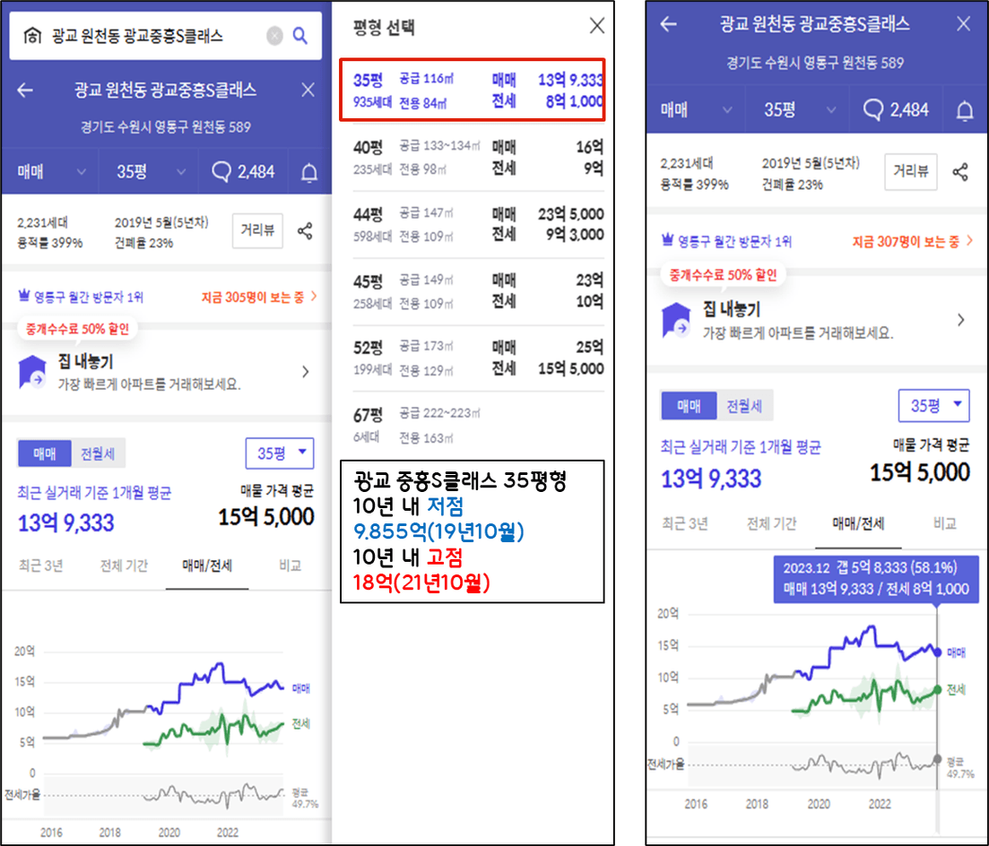Tap the 집 내놓기 title on the left screen
The image size is (989, 846).
click(85, 362)
